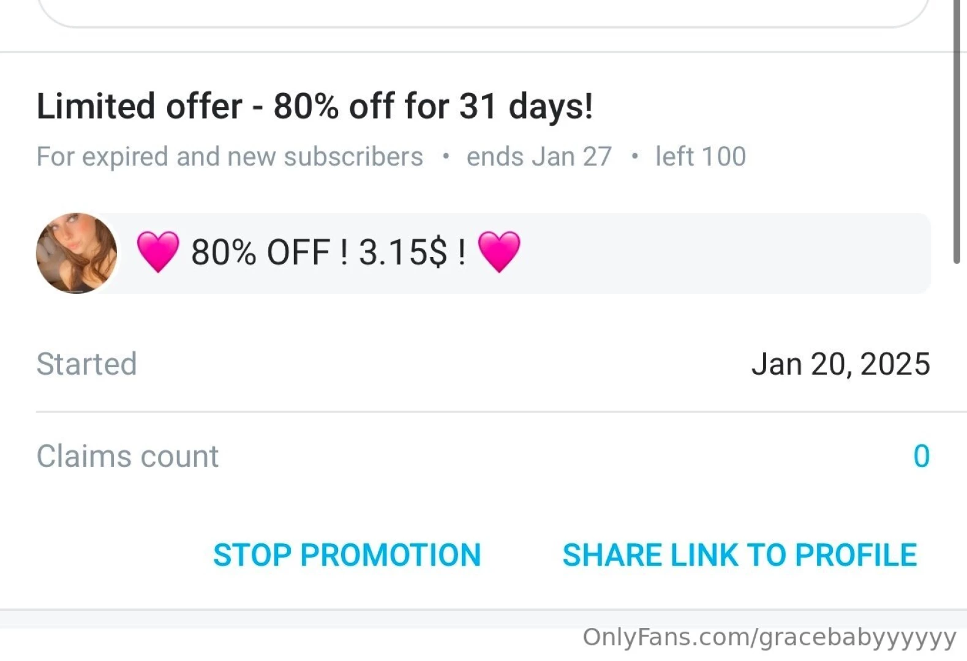Select the 'ends Jan 27' text
Viewport: 967px width, 661px height.
click(538, 157)
